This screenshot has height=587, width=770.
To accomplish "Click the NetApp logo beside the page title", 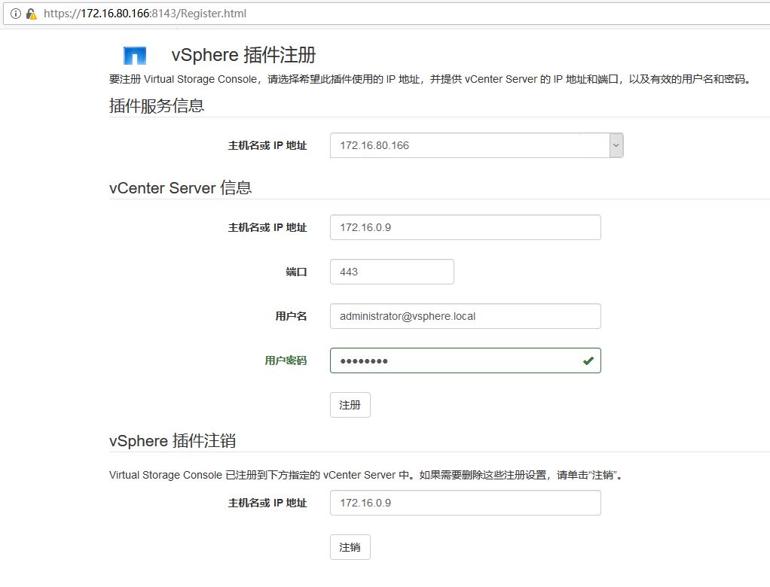I will pos(135,56).
